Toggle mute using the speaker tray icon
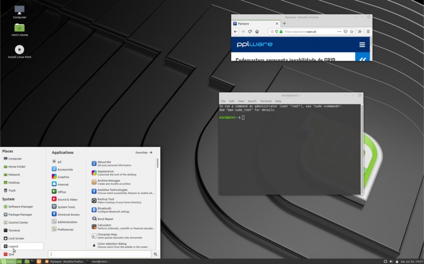The width and height of the screenshot is (424, 264). 391,261
